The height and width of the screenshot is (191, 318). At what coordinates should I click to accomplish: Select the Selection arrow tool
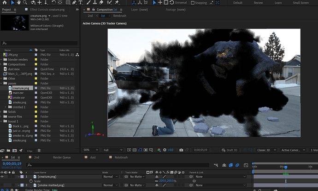pos(12,2)
